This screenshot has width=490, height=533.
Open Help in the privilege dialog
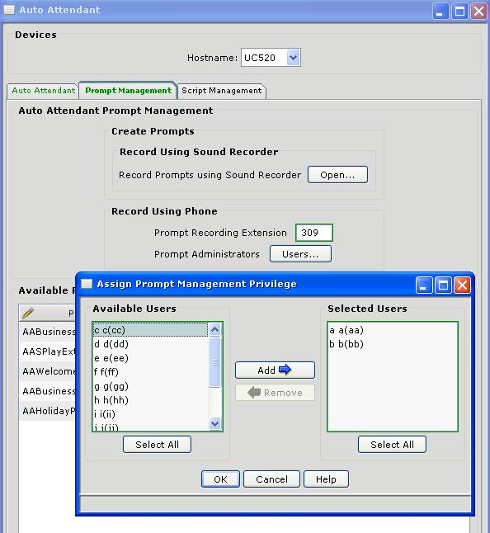click(x=326, y=479)
